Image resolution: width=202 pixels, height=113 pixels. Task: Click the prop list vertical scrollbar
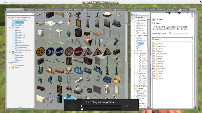(x=126, y=43)
